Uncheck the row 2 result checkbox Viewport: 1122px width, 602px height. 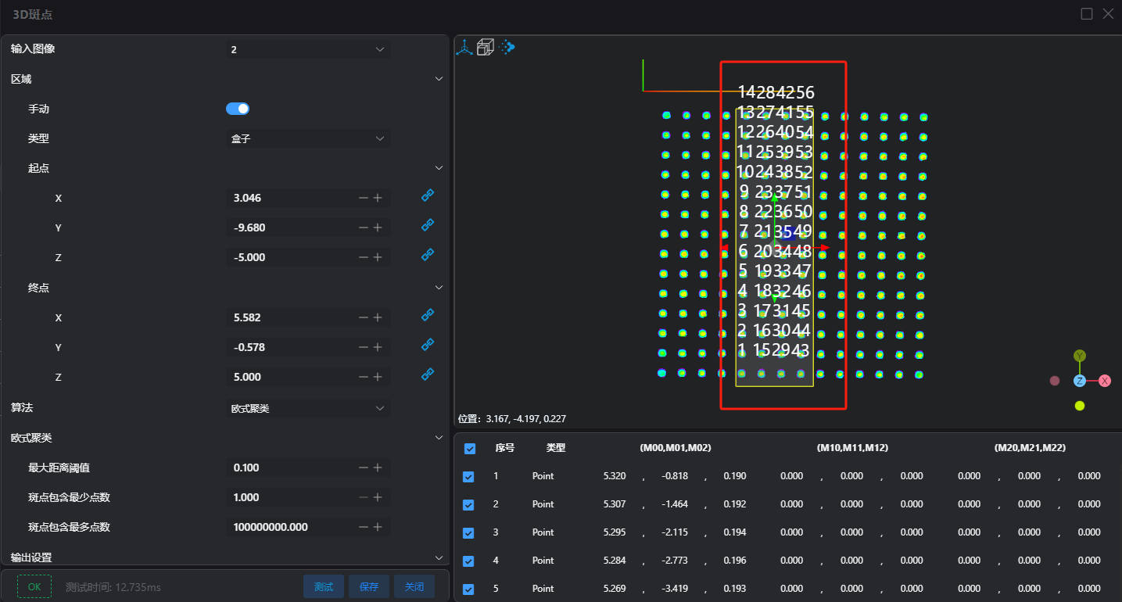point(468,505)
